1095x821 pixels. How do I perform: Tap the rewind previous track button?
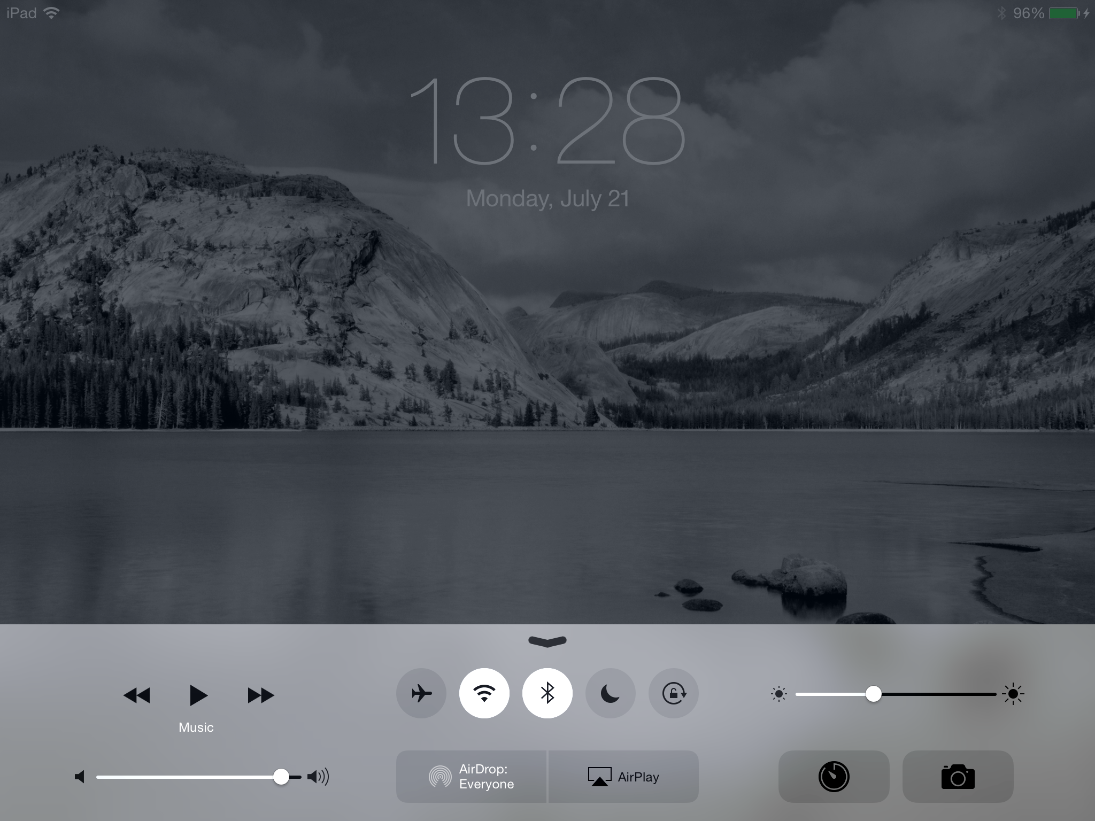click(x=137, y=695)
